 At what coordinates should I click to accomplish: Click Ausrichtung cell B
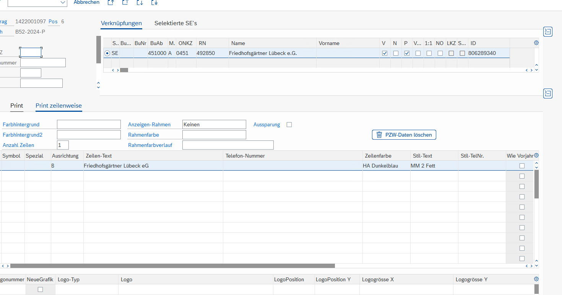[x=67, y=166]
